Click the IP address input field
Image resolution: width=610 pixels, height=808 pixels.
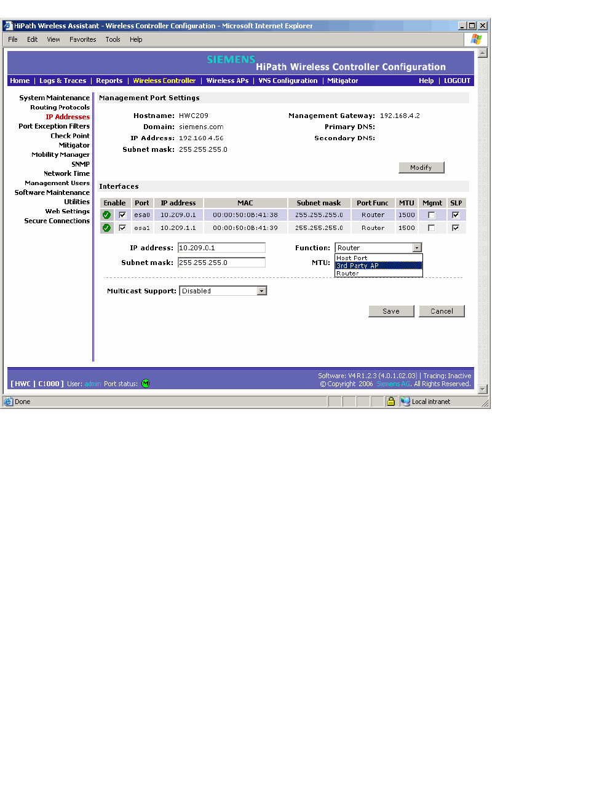[221, 248]
